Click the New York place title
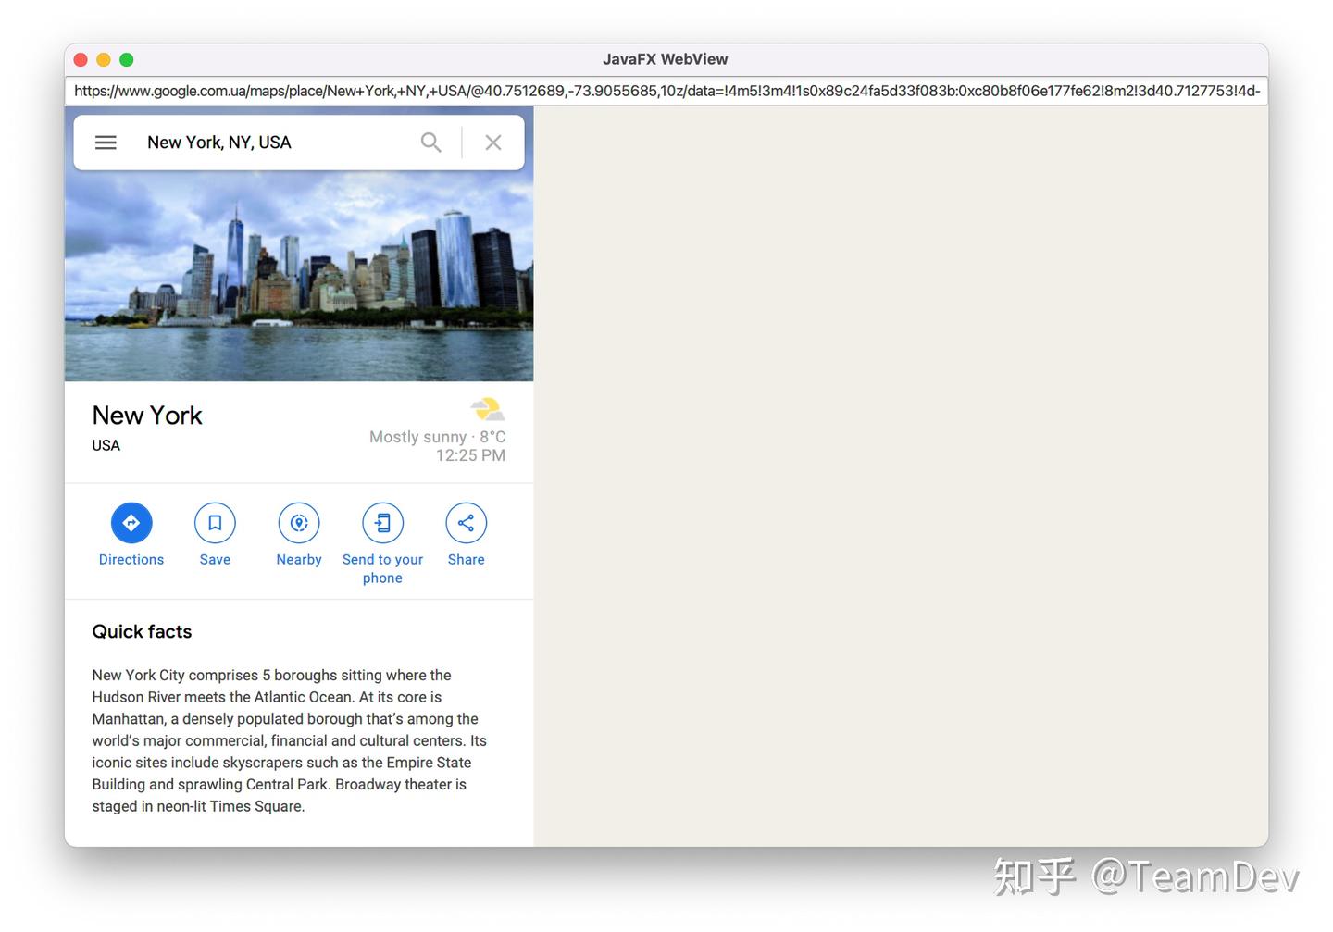 click(x=146, y=415)
